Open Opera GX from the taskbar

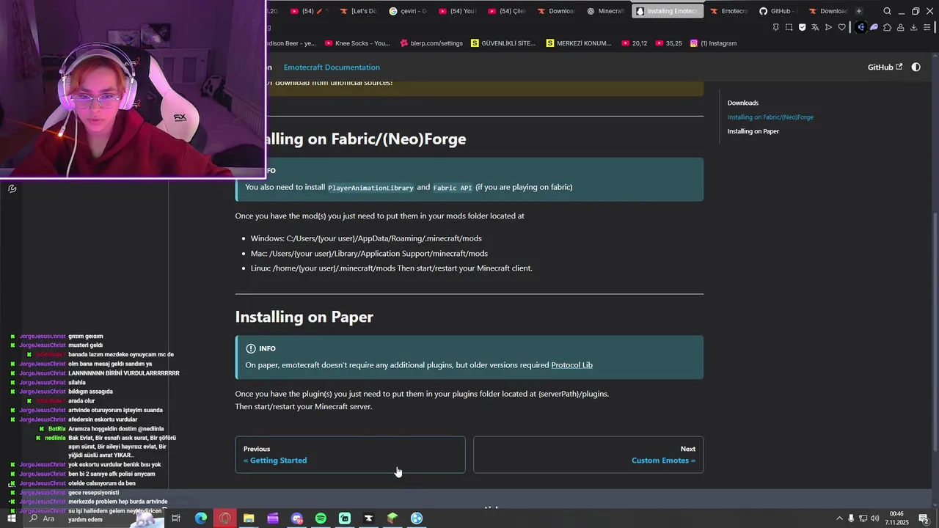[224, 518]
